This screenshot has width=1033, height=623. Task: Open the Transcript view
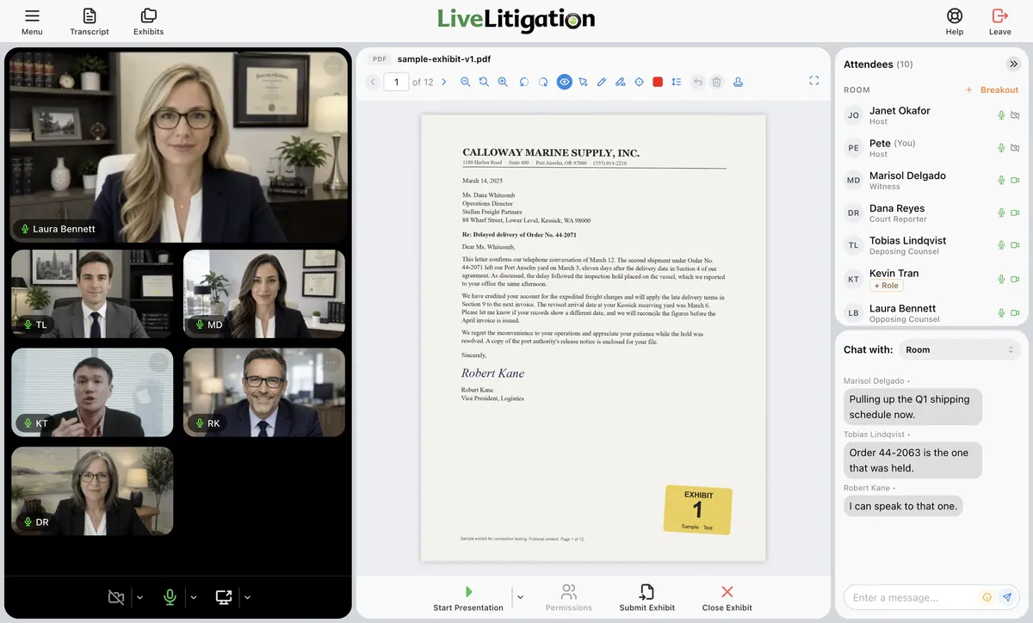pyautogui.click(x=90, y=22)
